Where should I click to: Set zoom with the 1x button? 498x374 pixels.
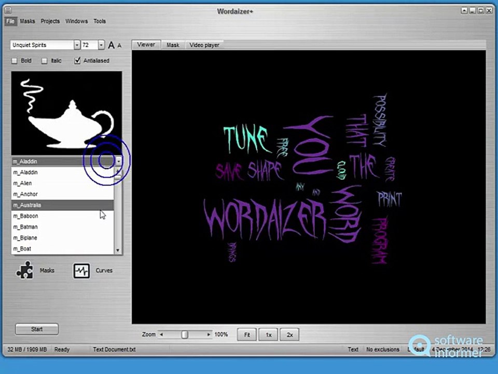pos(268,335)
